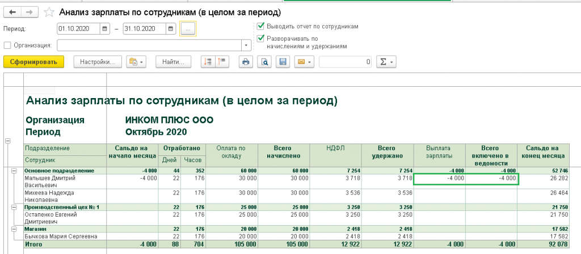Collapse Основное подразделение group

tap(14, 171)
